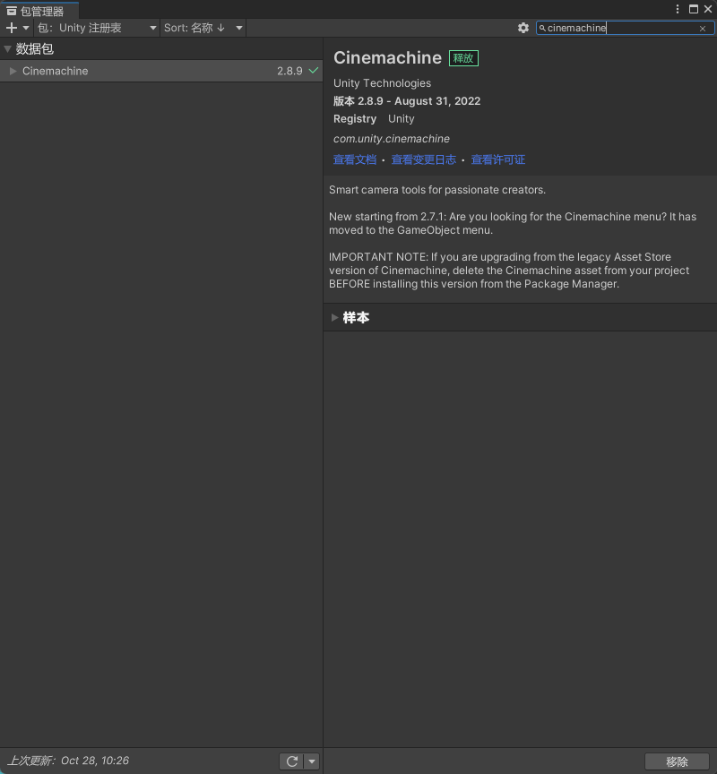Click the Smart camera tools description text
Image resolution: width=717 pixels, height=774 pixels.
pyautogui.click(x=437, y=190)
